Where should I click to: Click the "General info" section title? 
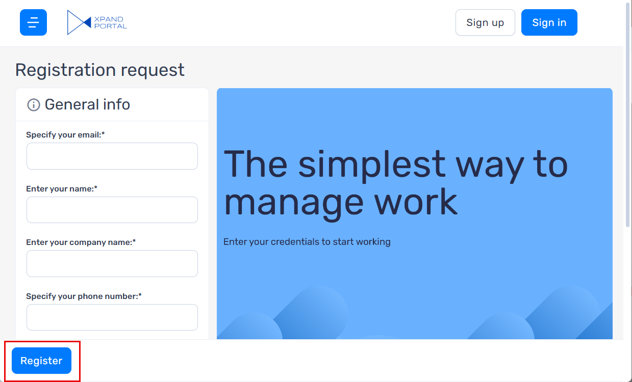pos(87,104)
